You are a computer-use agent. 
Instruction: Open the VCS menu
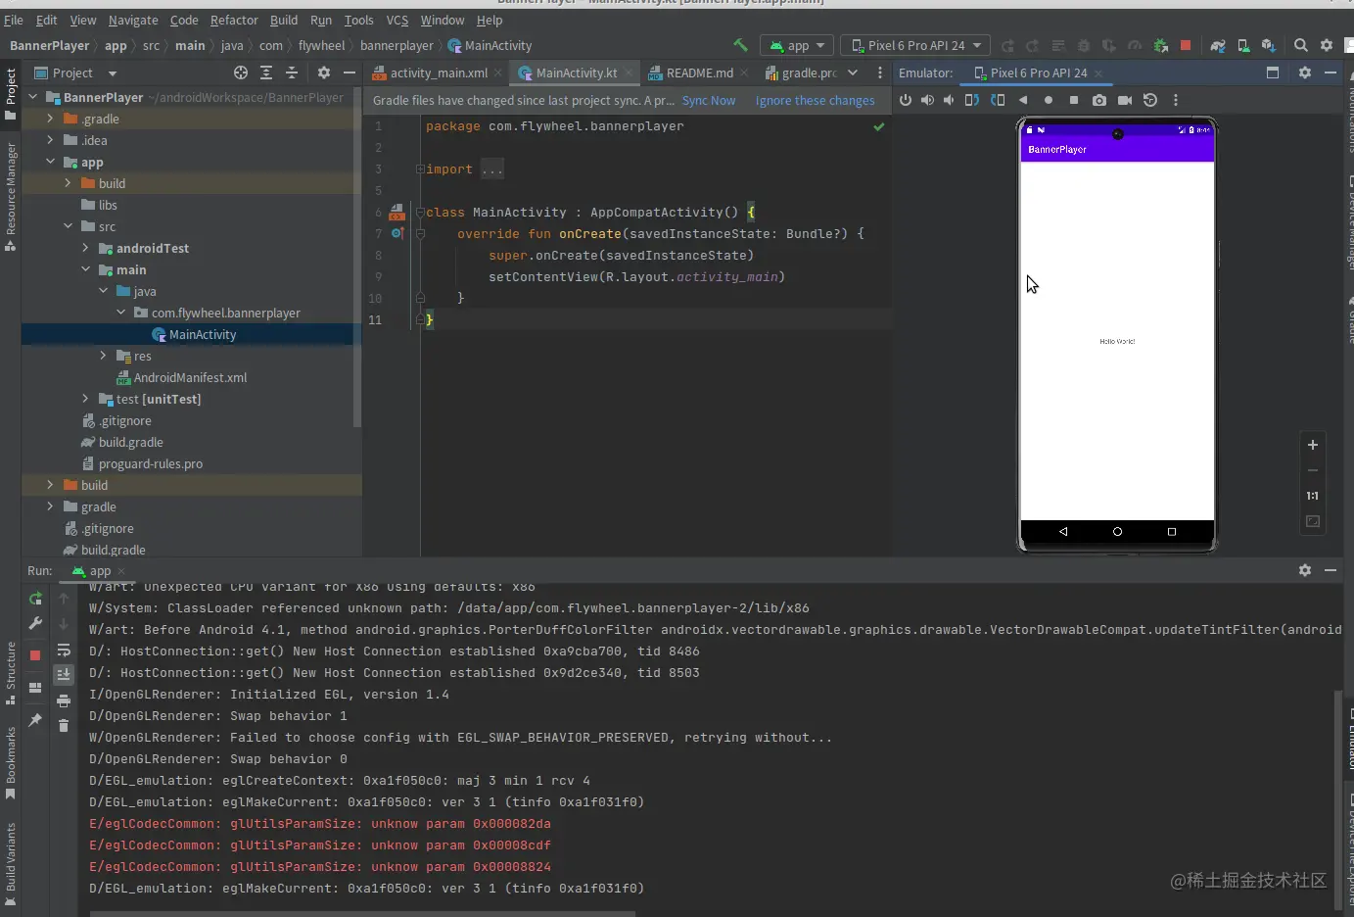pyautogui.click(x=397, y=20)
